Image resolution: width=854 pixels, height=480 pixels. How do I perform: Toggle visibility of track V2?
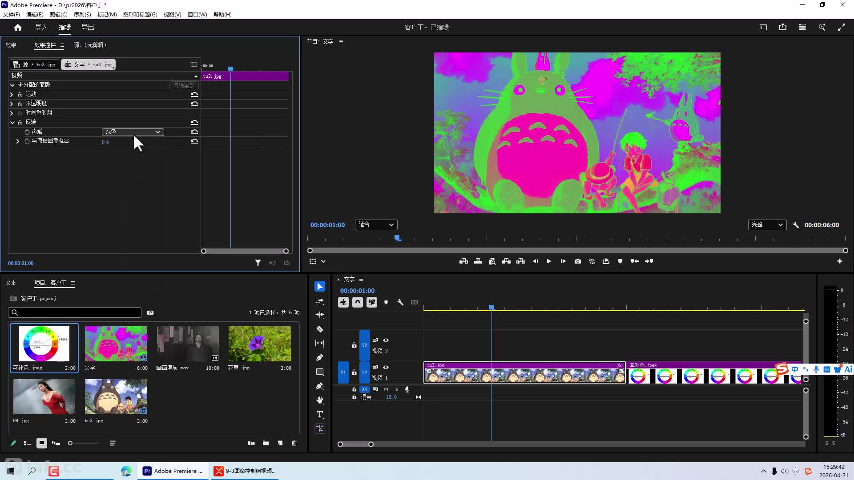pyautogui.click(x=386, y=340)
